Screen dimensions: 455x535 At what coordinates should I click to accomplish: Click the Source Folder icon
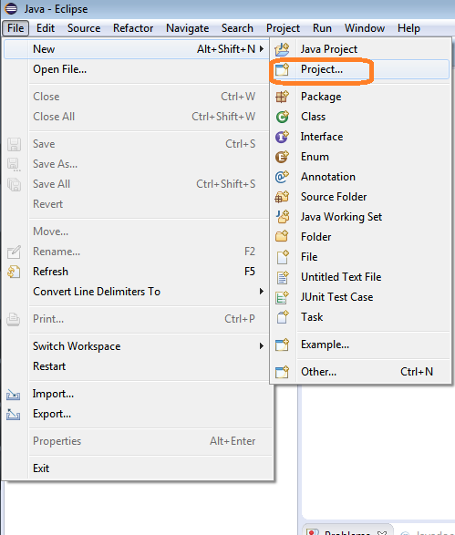pos(282,197)
